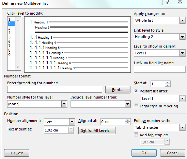Decrease the Text indent at value
Viewport: 187px width, 159px height.
pyautogui.click(x=71, y=131)
